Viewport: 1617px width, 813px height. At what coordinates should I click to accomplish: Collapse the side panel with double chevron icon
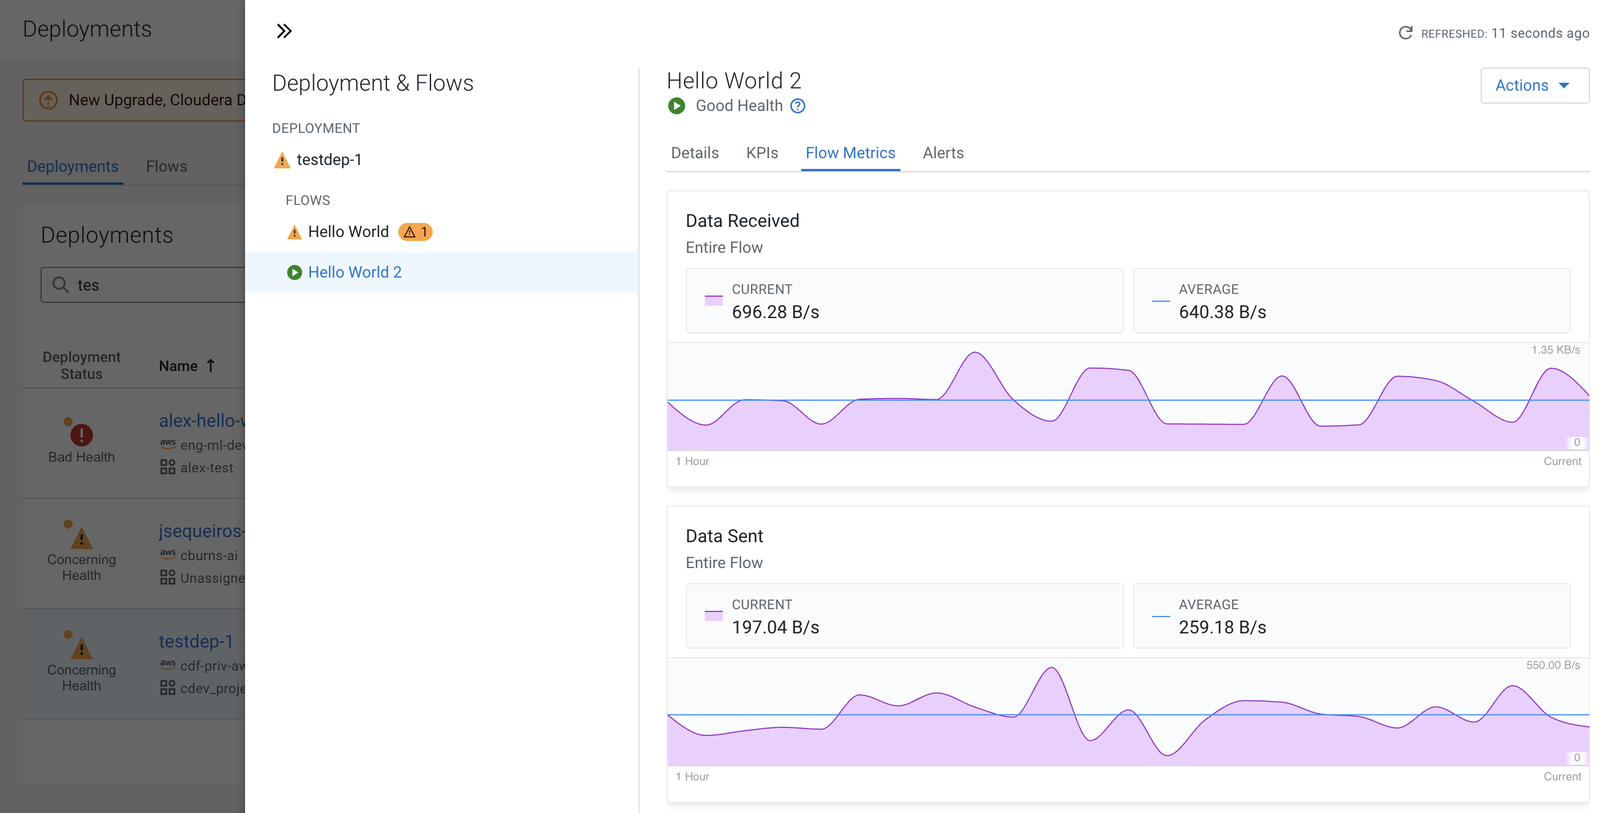pos(284,31)
